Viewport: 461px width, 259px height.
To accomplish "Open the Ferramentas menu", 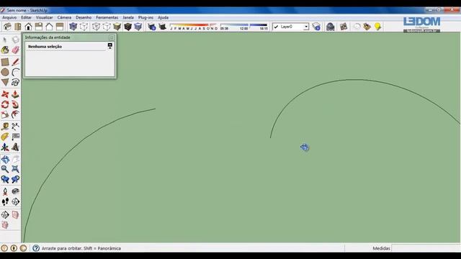I will [107, 17].
